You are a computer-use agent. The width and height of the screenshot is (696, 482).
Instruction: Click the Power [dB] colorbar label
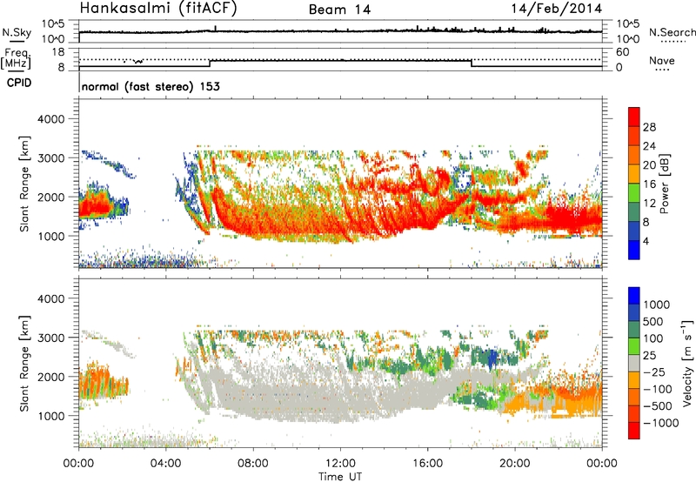[x=664, y=184]
